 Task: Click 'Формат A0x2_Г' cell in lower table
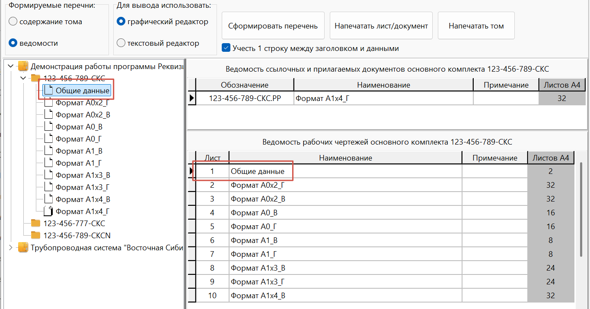tap(345, 185)
